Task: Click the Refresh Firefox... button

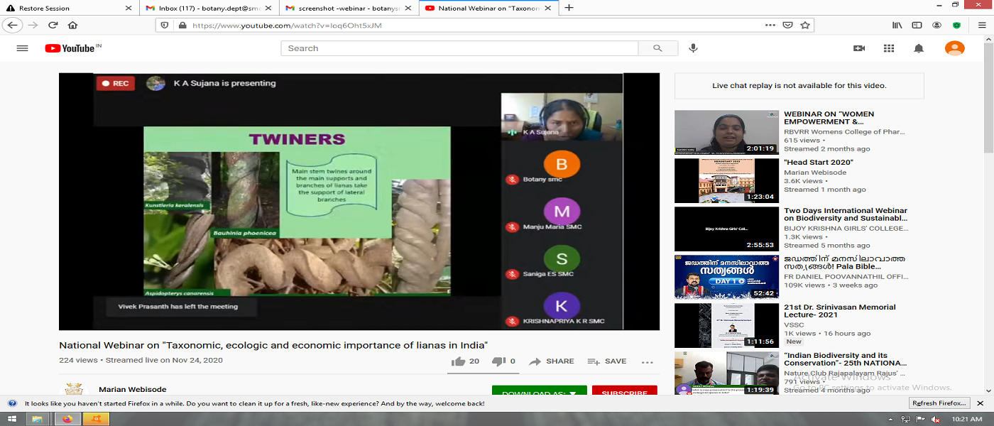Action: point(940,403)
